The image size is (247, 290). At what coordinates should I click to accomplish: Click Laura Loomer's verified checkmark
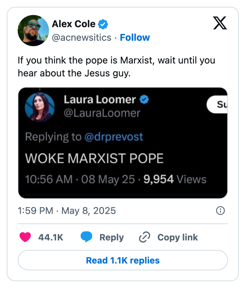145,99
